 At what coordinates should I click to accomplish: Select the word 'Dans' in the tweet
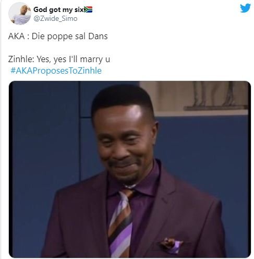[98, 37]
